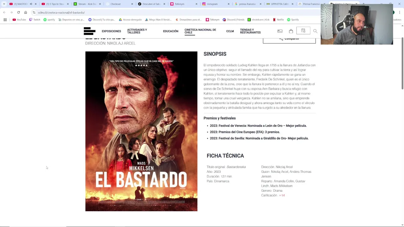Open the CINETECA NACIONAL DE CHILE menu
This screenshot has width=404, height=227.
coord(200,31)
